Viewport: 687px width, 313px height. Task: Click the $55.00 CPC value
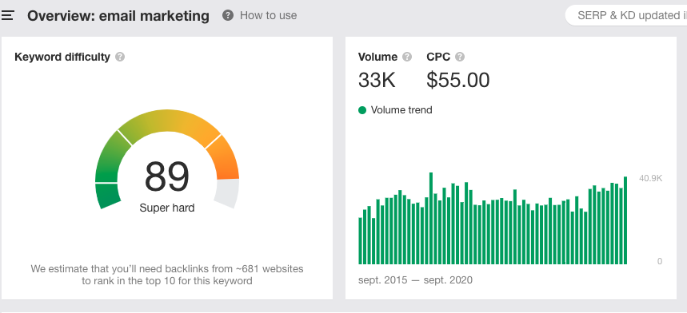pos(457,81)
